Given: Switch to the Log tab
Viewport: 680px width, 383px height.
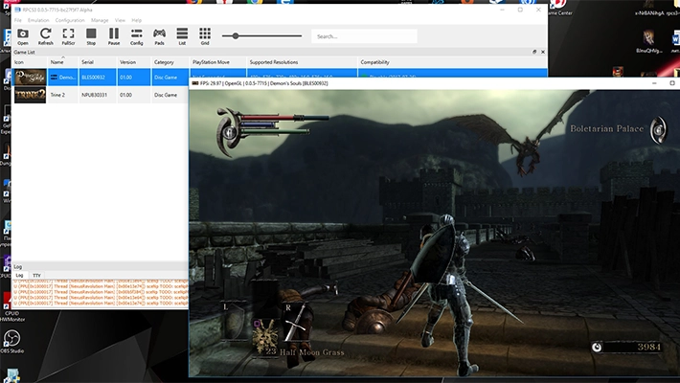Looking at the screenshot, I should [x=19, y=275].
